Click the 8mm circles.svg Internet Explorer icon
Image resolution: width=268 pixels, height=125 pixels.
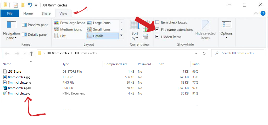[5, 93]
